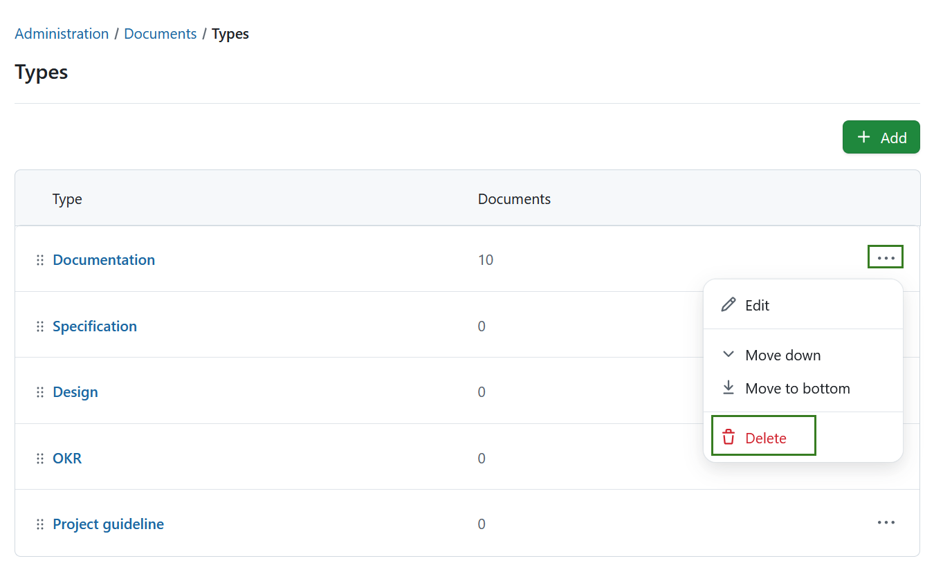Choose Move down in the context menu
The image size is (934, 563).
pos(782,355)
